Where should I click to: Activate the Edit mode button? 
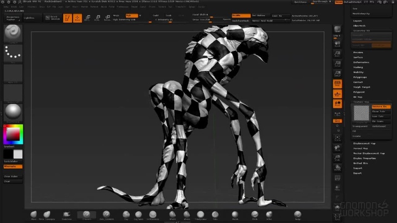[x=68, y=18]
